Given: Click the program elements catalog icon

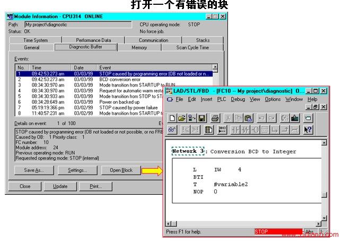Looking at the screenshot, I should coord(209,130).
